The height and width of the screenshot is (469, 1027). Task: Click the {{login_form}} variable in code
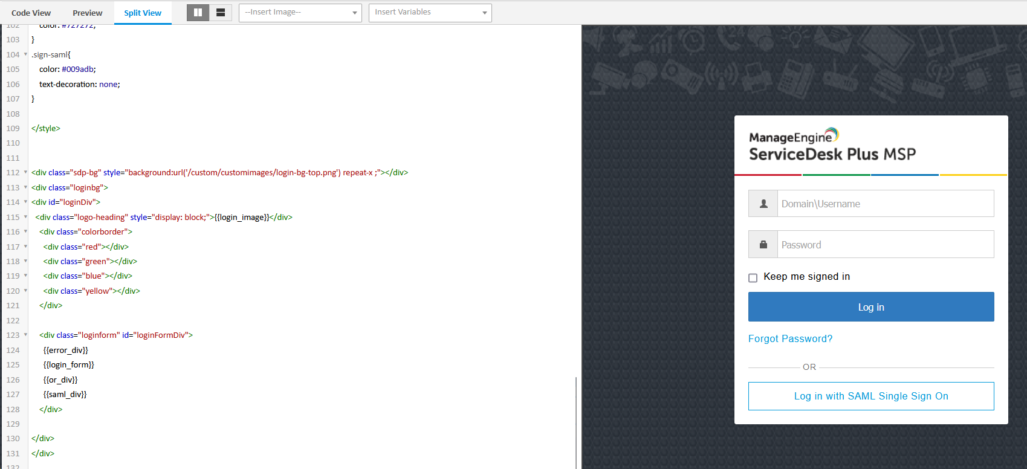pyautogui.click(x=69, y=364)
